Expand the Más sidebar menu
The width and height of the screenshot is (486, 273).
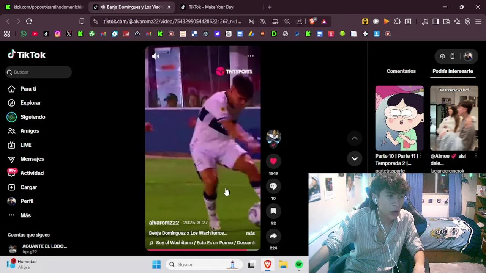(25, 215)
